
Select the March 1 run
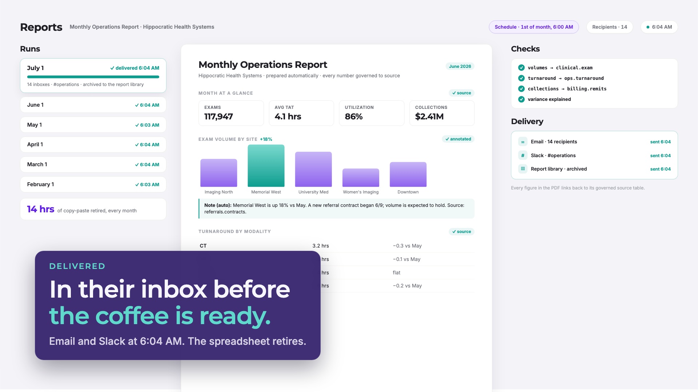pyautogui.click(x=93, y=164)
